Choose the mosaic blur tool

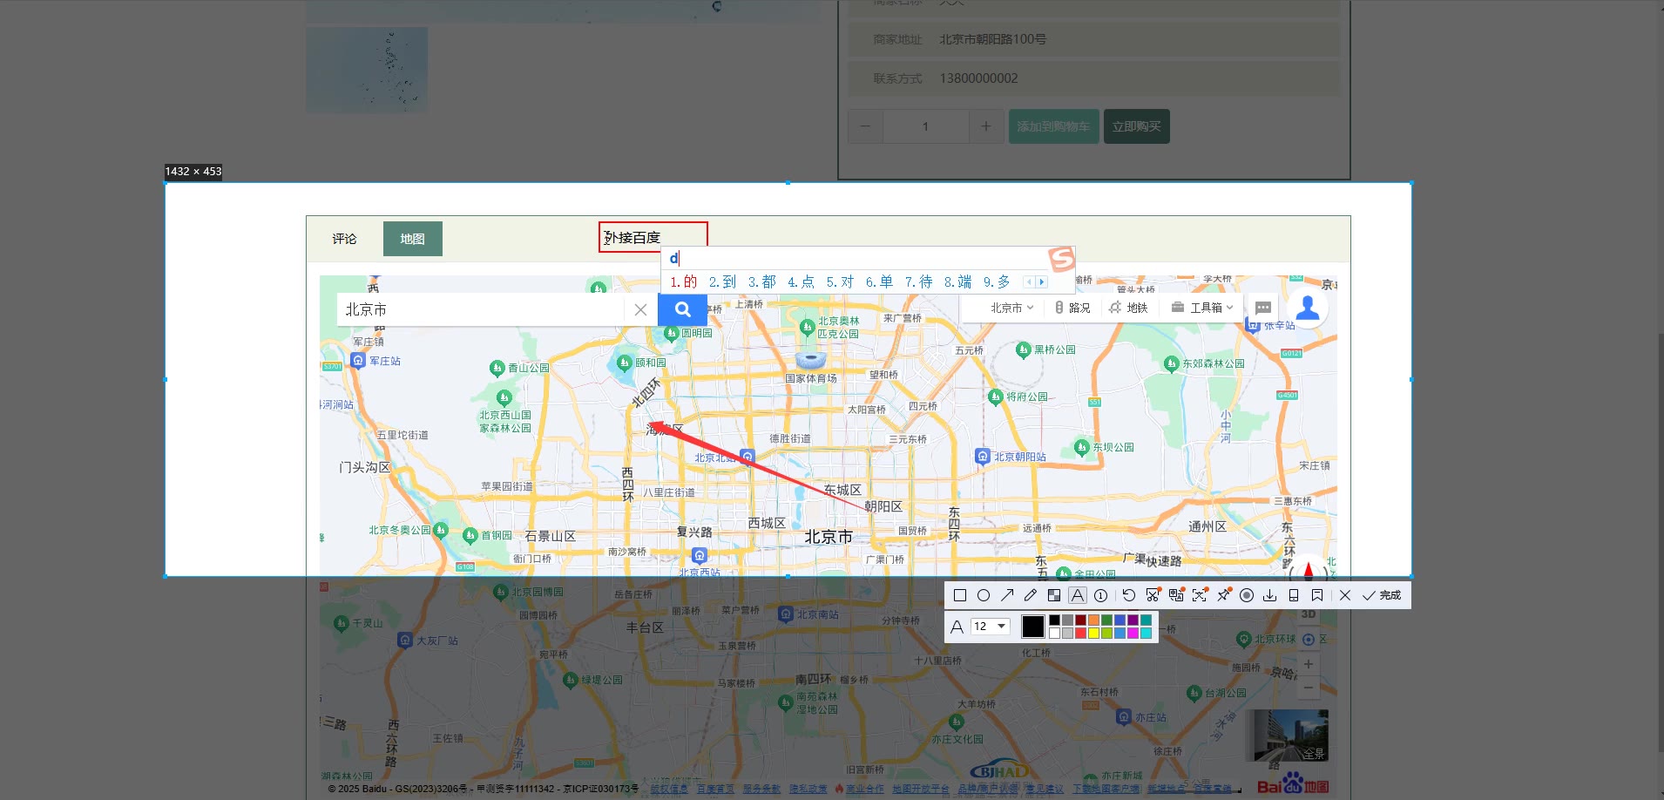click(1053, 595)
